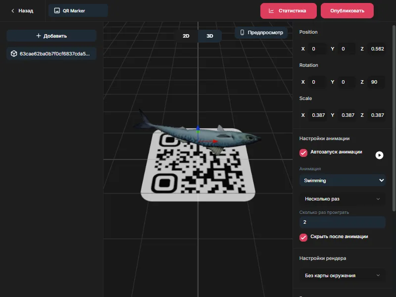The image size is (396, 297).
Task: Click Scale Y field showing 0.387
Action: [347, 115]
